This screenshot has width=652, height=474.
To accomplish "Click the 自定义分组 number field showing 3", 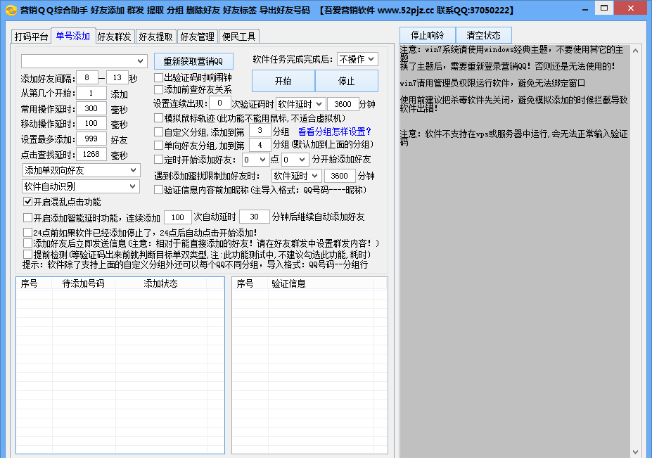I will (x=260, y=131).
